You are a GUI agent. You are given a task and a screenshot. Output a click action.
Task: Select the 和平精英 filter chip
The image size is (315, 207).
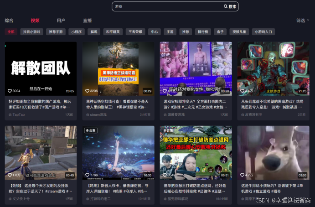click(113, 32)
